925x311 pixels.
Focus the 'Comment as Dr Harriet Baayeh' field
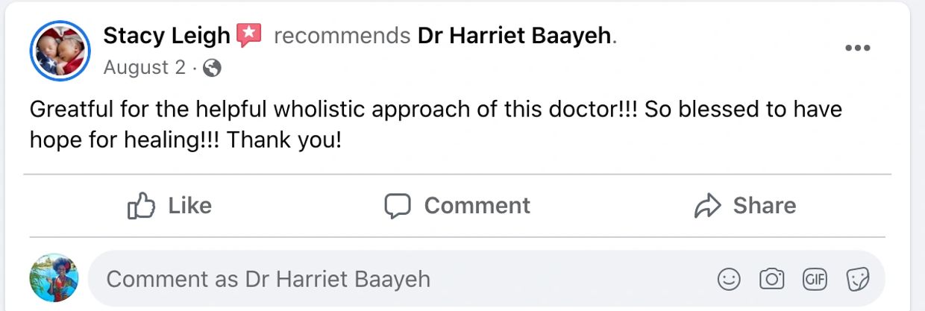pos(403,280)
